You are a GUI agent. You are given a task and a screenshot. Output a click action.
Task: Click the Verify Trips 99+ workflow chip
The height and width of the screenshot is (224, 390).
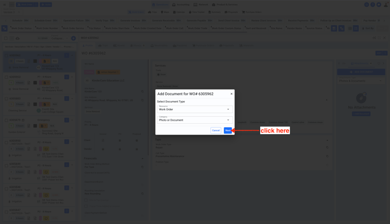coord(105,20)
